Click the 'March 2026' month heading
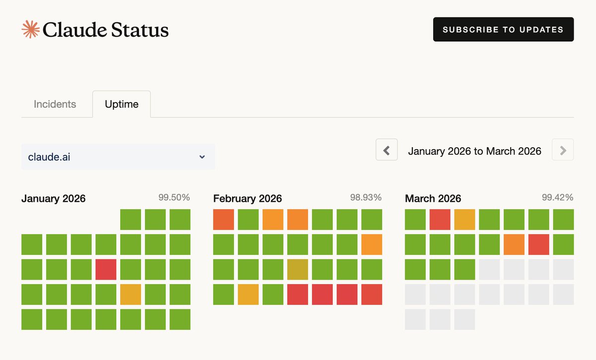 [x=433, y=198]
